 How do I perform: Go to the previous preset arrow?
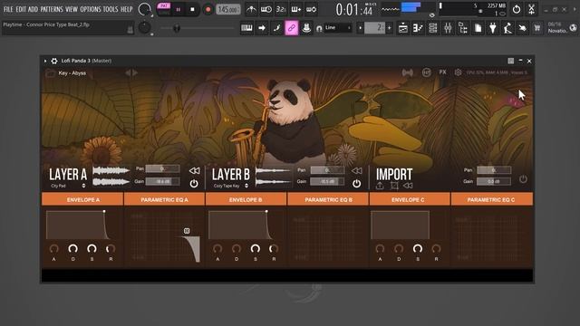click(128, 73)
